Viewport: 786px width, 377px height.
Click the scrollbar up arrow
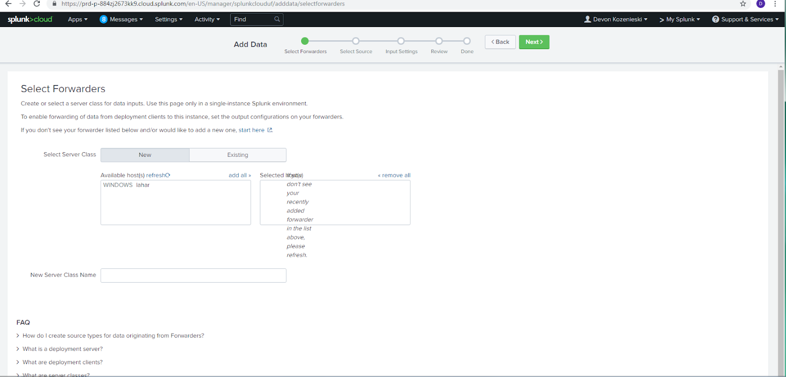(781, 66)
